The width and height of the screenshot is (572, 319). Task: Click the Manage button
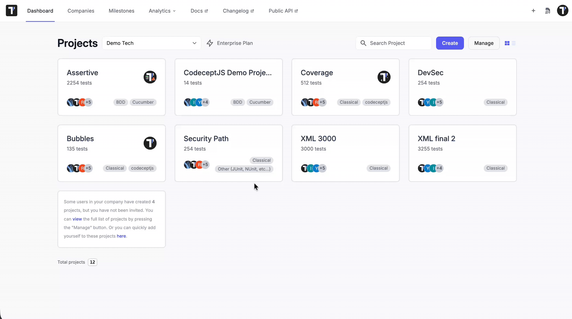pos(484,43)
